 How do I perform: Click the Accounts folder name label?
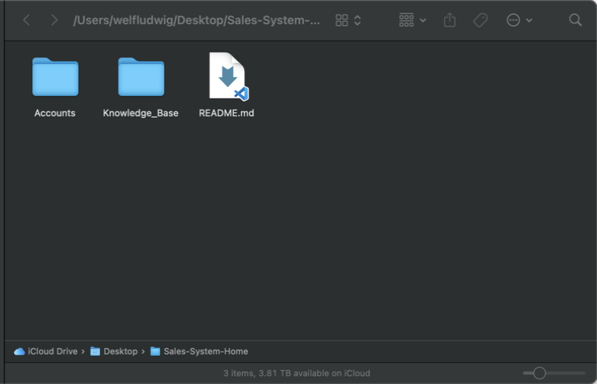pos(55,113)
